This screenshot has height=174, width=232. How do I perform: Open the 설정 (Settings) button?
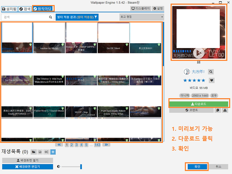[x=158, y=8]
